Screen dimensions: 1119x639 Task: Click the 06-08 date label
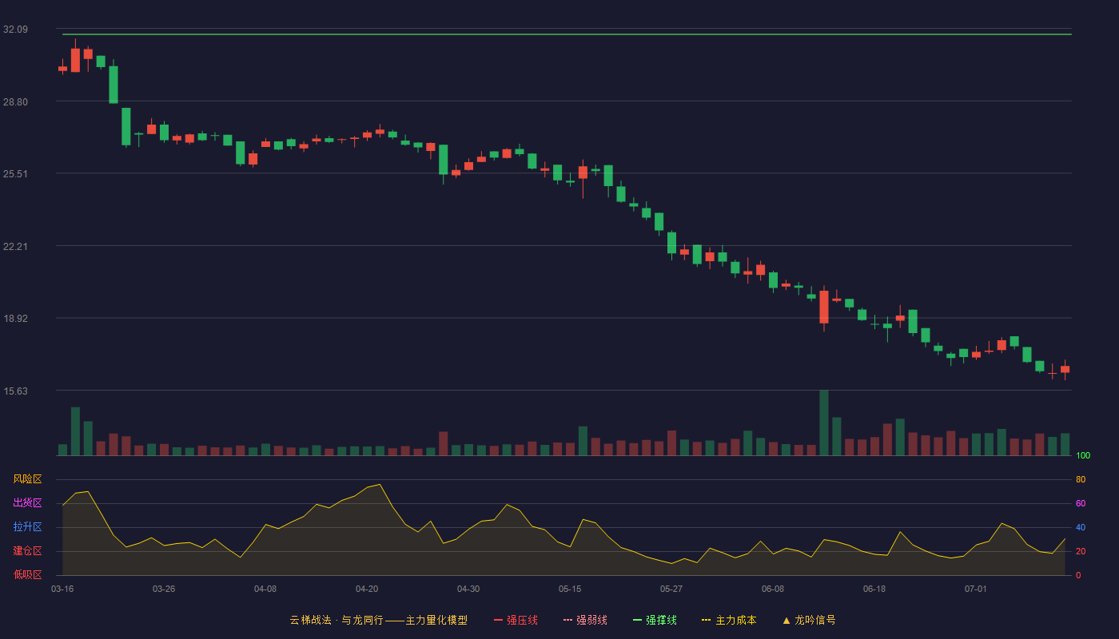(773, 589)
